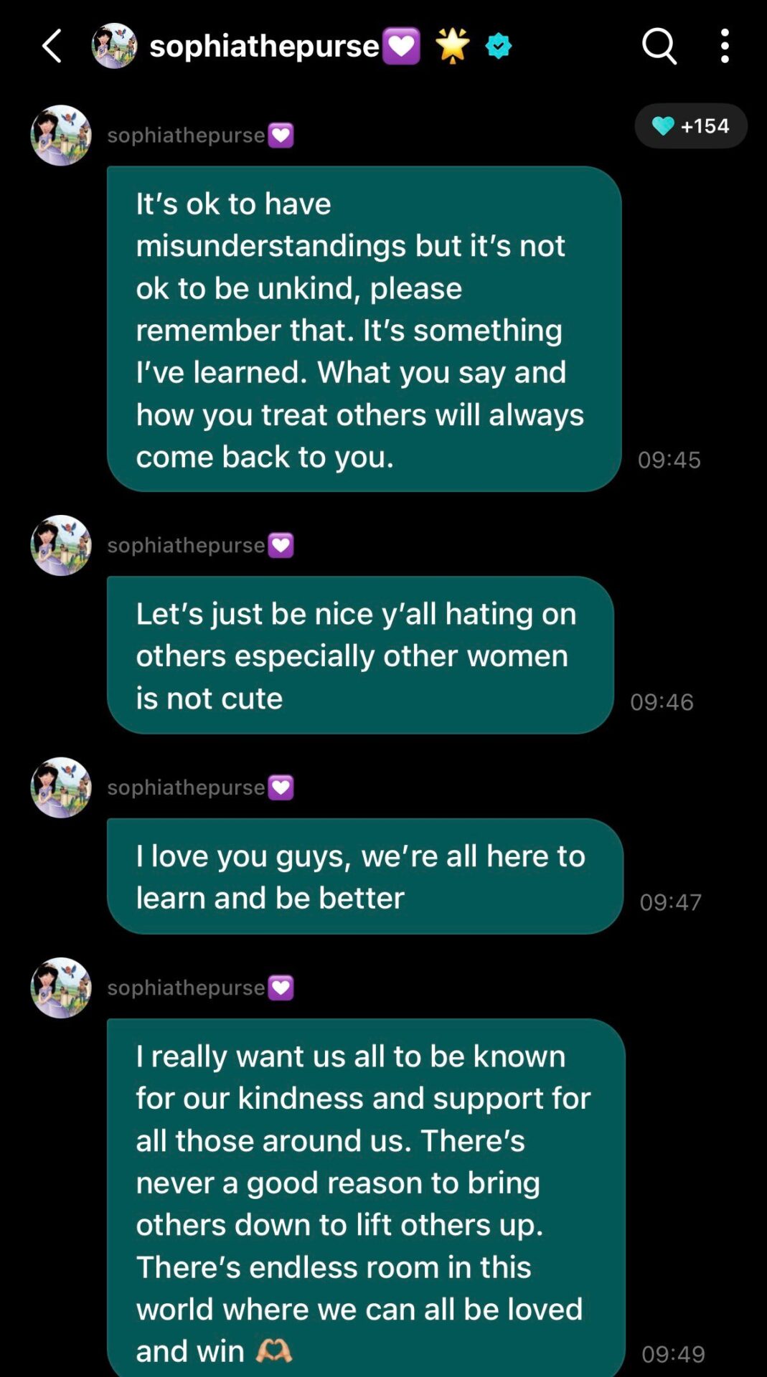Viewport: 767px width, 1377px height.
Task: Tap the header profile picture of sophiathepurse
Action: pyautogui.click(x=115, y=46)
